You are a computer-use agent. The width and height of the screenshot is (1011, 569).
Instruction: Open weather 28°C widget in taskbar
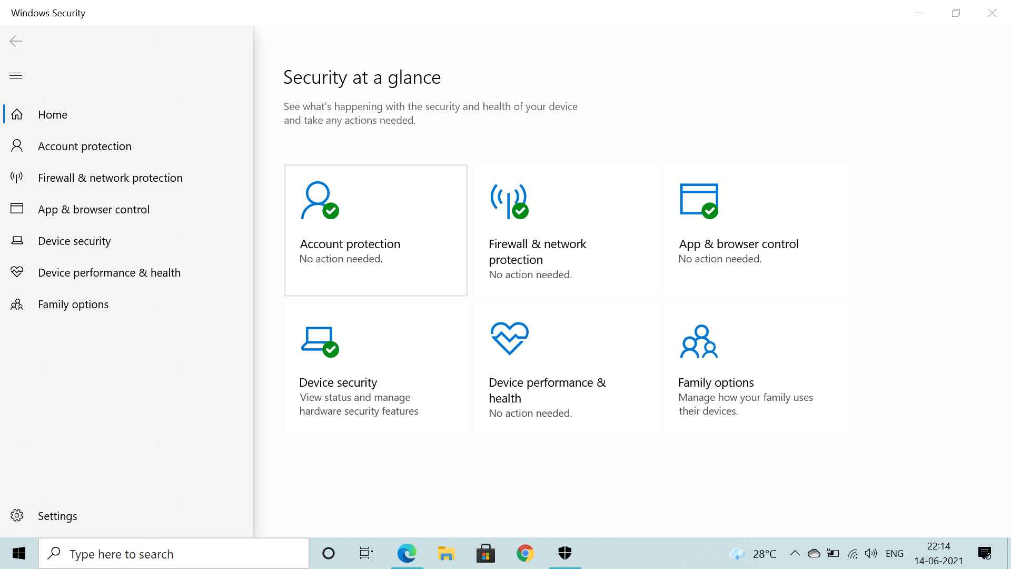pos(753,554)
